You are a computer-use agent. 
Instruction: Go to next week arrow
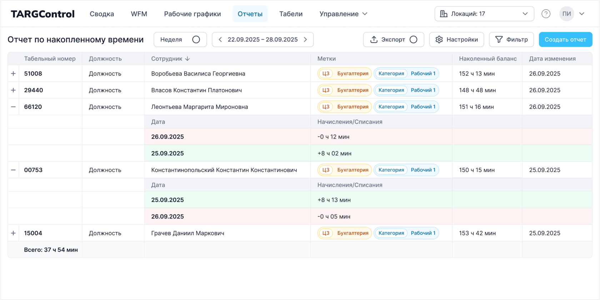[x=305, y=40]
